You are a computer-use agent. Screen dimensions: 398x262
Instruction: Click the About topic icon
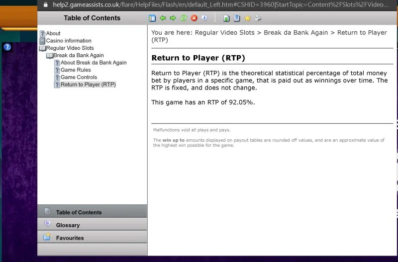coord(42,33)
